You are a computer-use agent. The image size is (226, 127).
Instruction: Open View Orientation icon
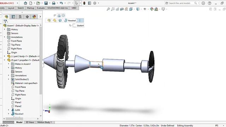point(131,9)
